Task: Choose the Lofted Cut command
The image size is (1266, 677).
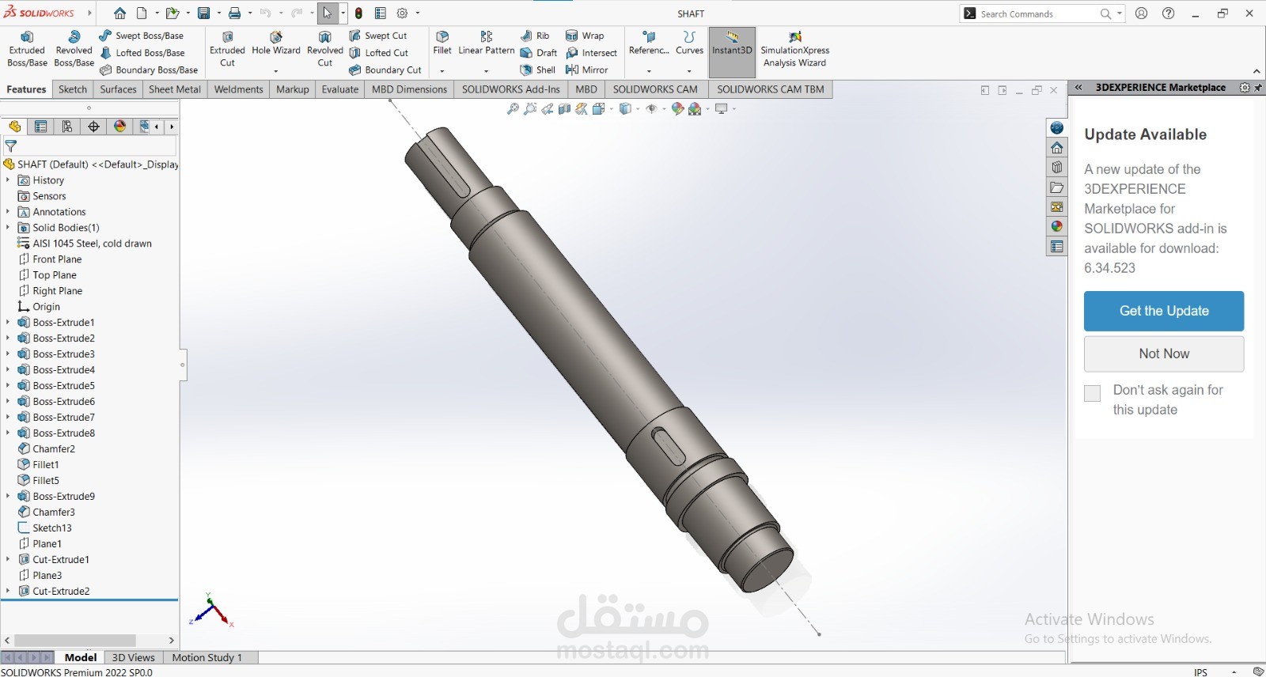Action: click(x=378, y=53)
